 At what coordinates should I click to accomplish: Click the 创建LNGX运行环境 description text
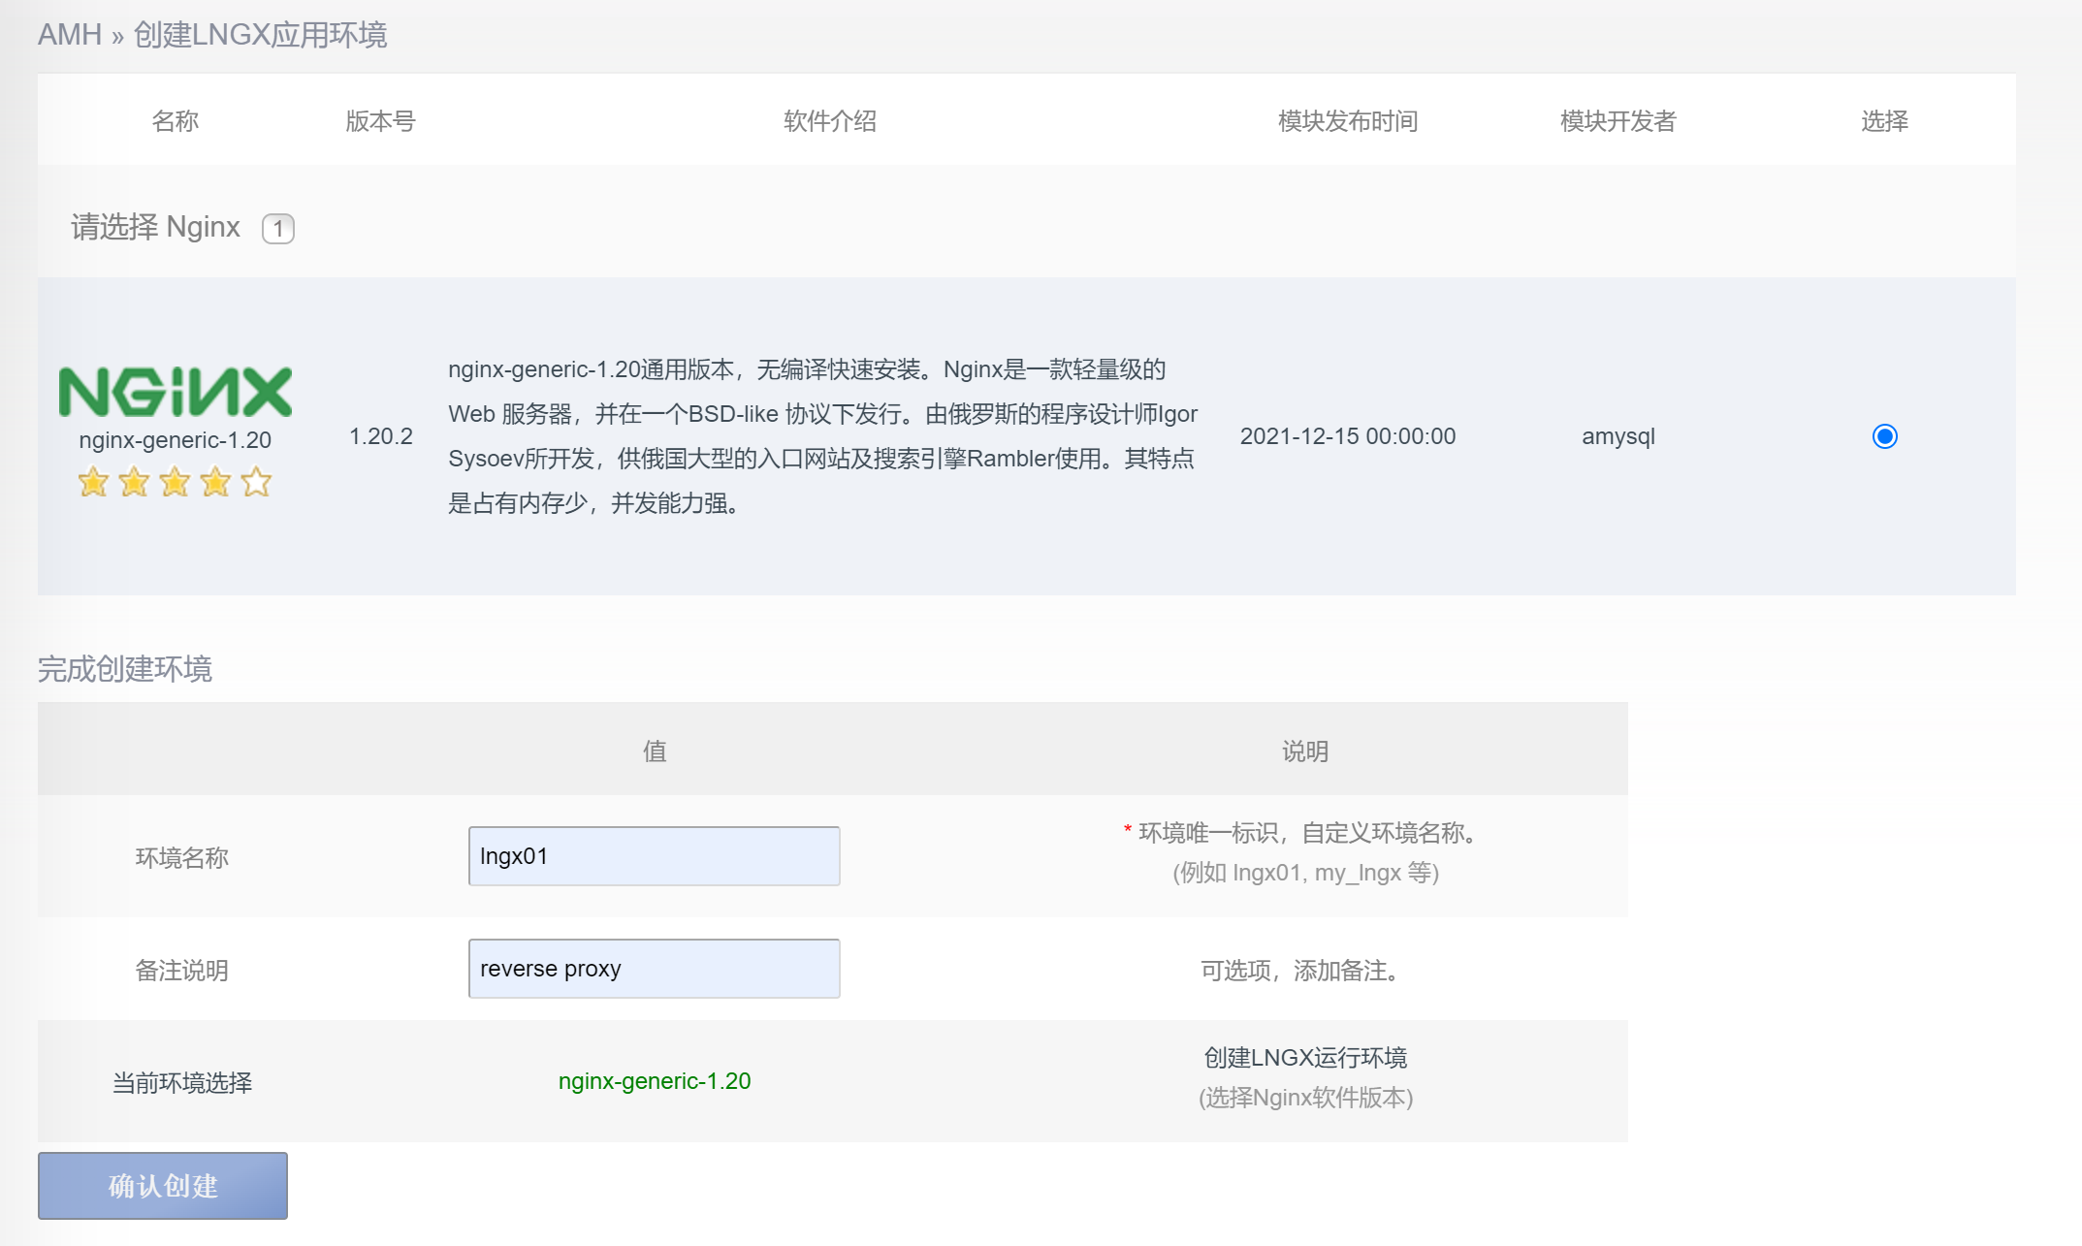click(1305, 1058)
